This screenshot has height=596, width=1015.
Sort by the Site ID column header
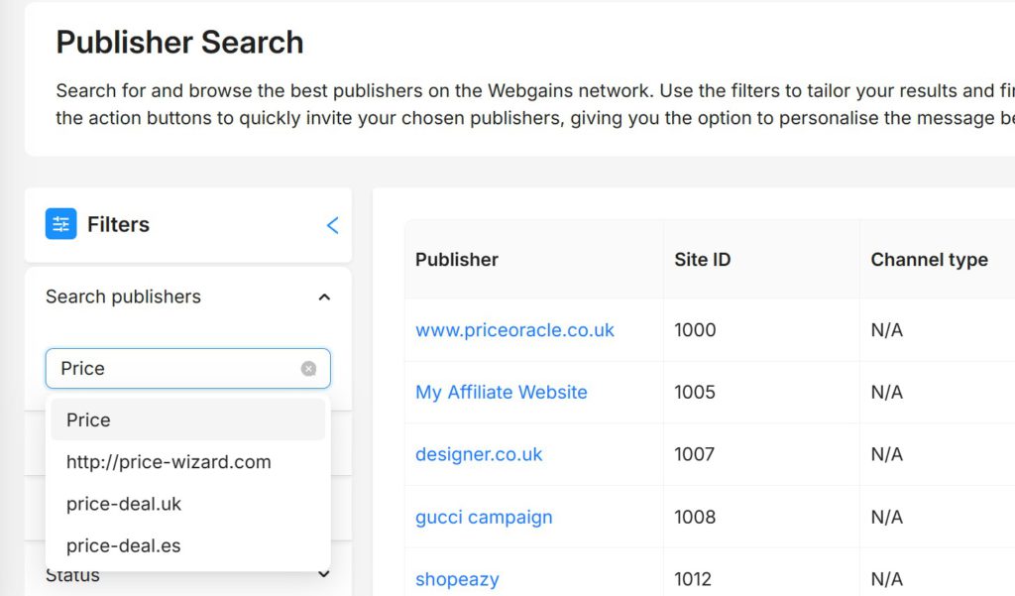click(x=703, y=259)
